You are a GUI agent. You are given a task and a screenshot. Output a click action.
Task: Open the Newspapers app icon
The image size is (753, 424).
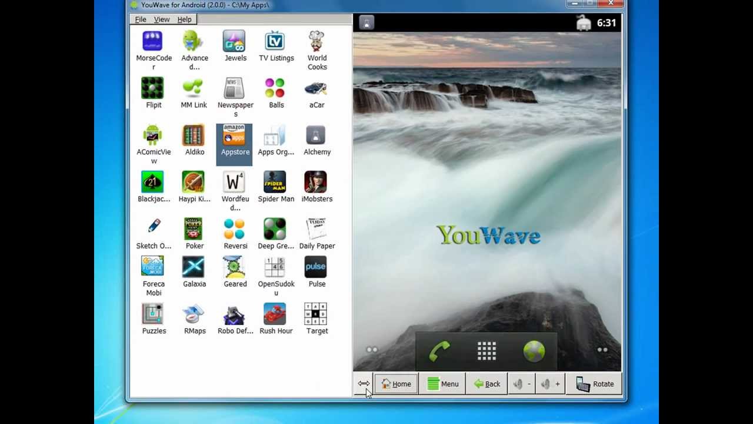point(234,88)
